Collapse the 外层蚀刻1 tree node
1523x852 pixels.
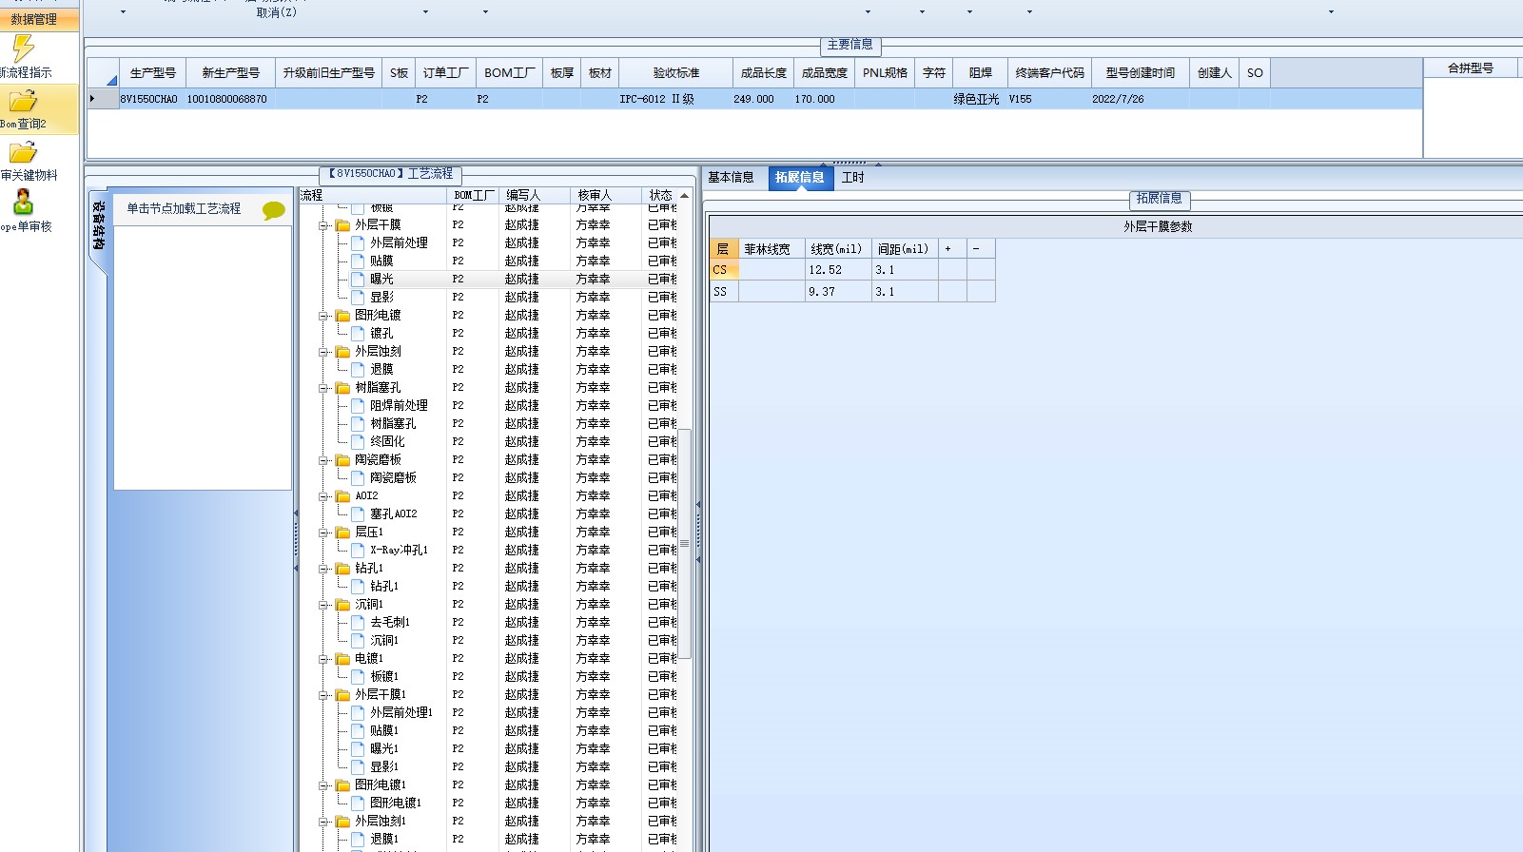(323, 822)
